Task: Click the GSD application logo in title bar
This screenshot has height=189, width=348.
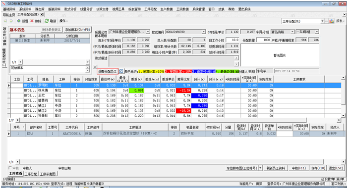Action: coord(3,4)
